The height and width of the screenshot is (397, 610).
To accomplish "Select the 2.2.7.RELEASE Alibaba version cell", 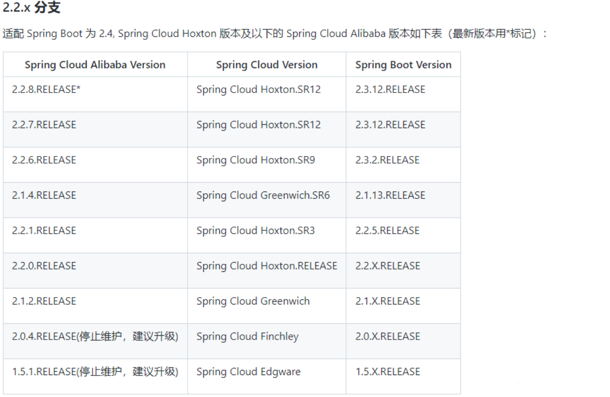I will (x=44, y=125).
